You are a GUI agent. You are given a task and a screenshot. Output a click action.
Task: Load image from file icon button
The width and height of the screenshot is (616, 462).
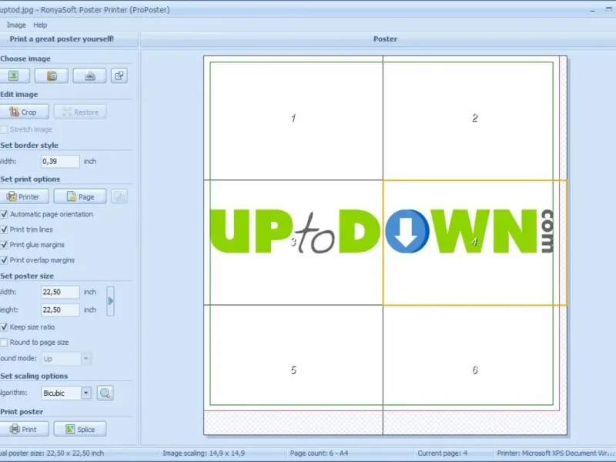[14, 75]
